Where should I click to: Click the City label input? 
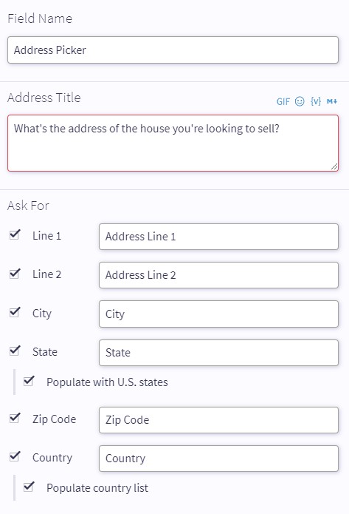tap(218, 314)
